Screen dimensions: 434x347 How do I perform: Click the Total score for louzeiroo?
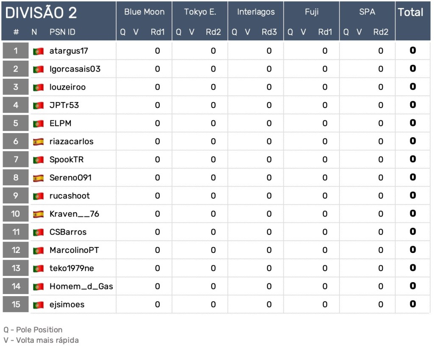[x=412, y=87]
